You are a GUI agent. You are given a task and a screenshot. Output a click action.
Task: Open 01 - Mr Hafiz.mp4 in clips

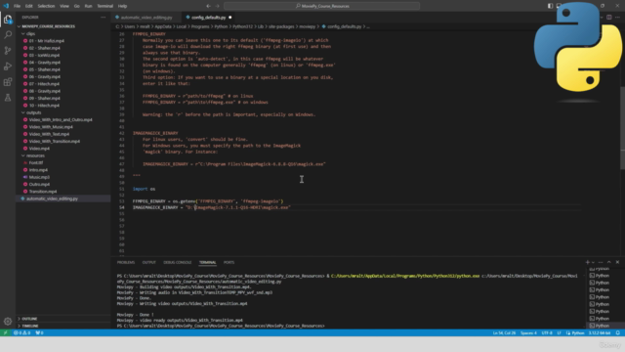[x=46, y=41]
